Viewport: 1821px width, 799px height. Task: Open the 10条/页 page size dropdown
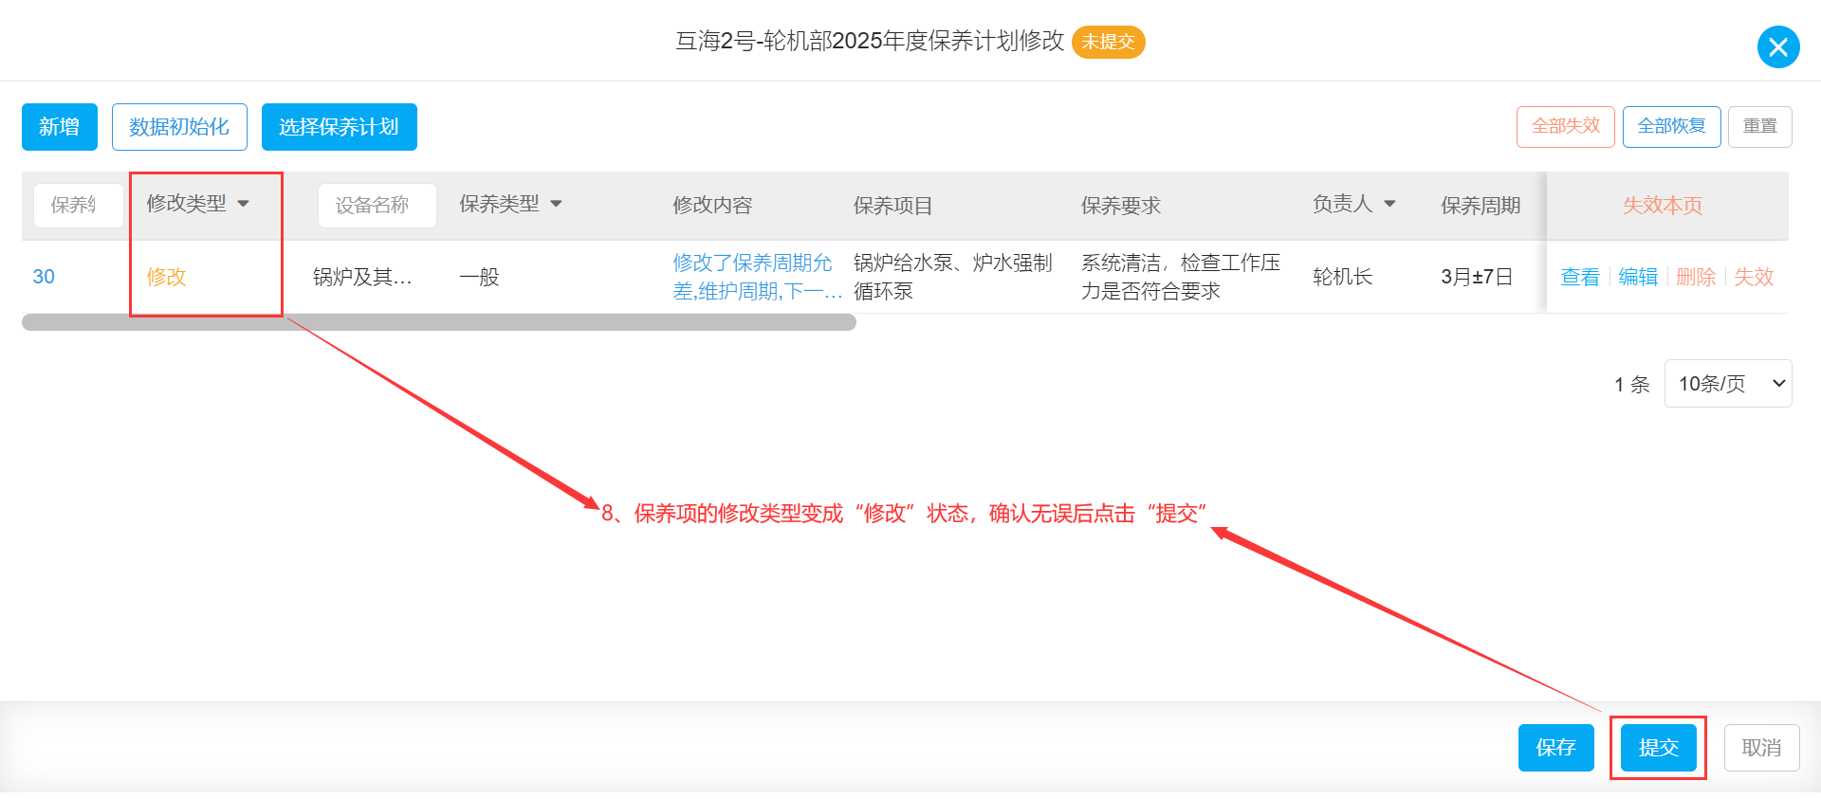[1728, 384]
